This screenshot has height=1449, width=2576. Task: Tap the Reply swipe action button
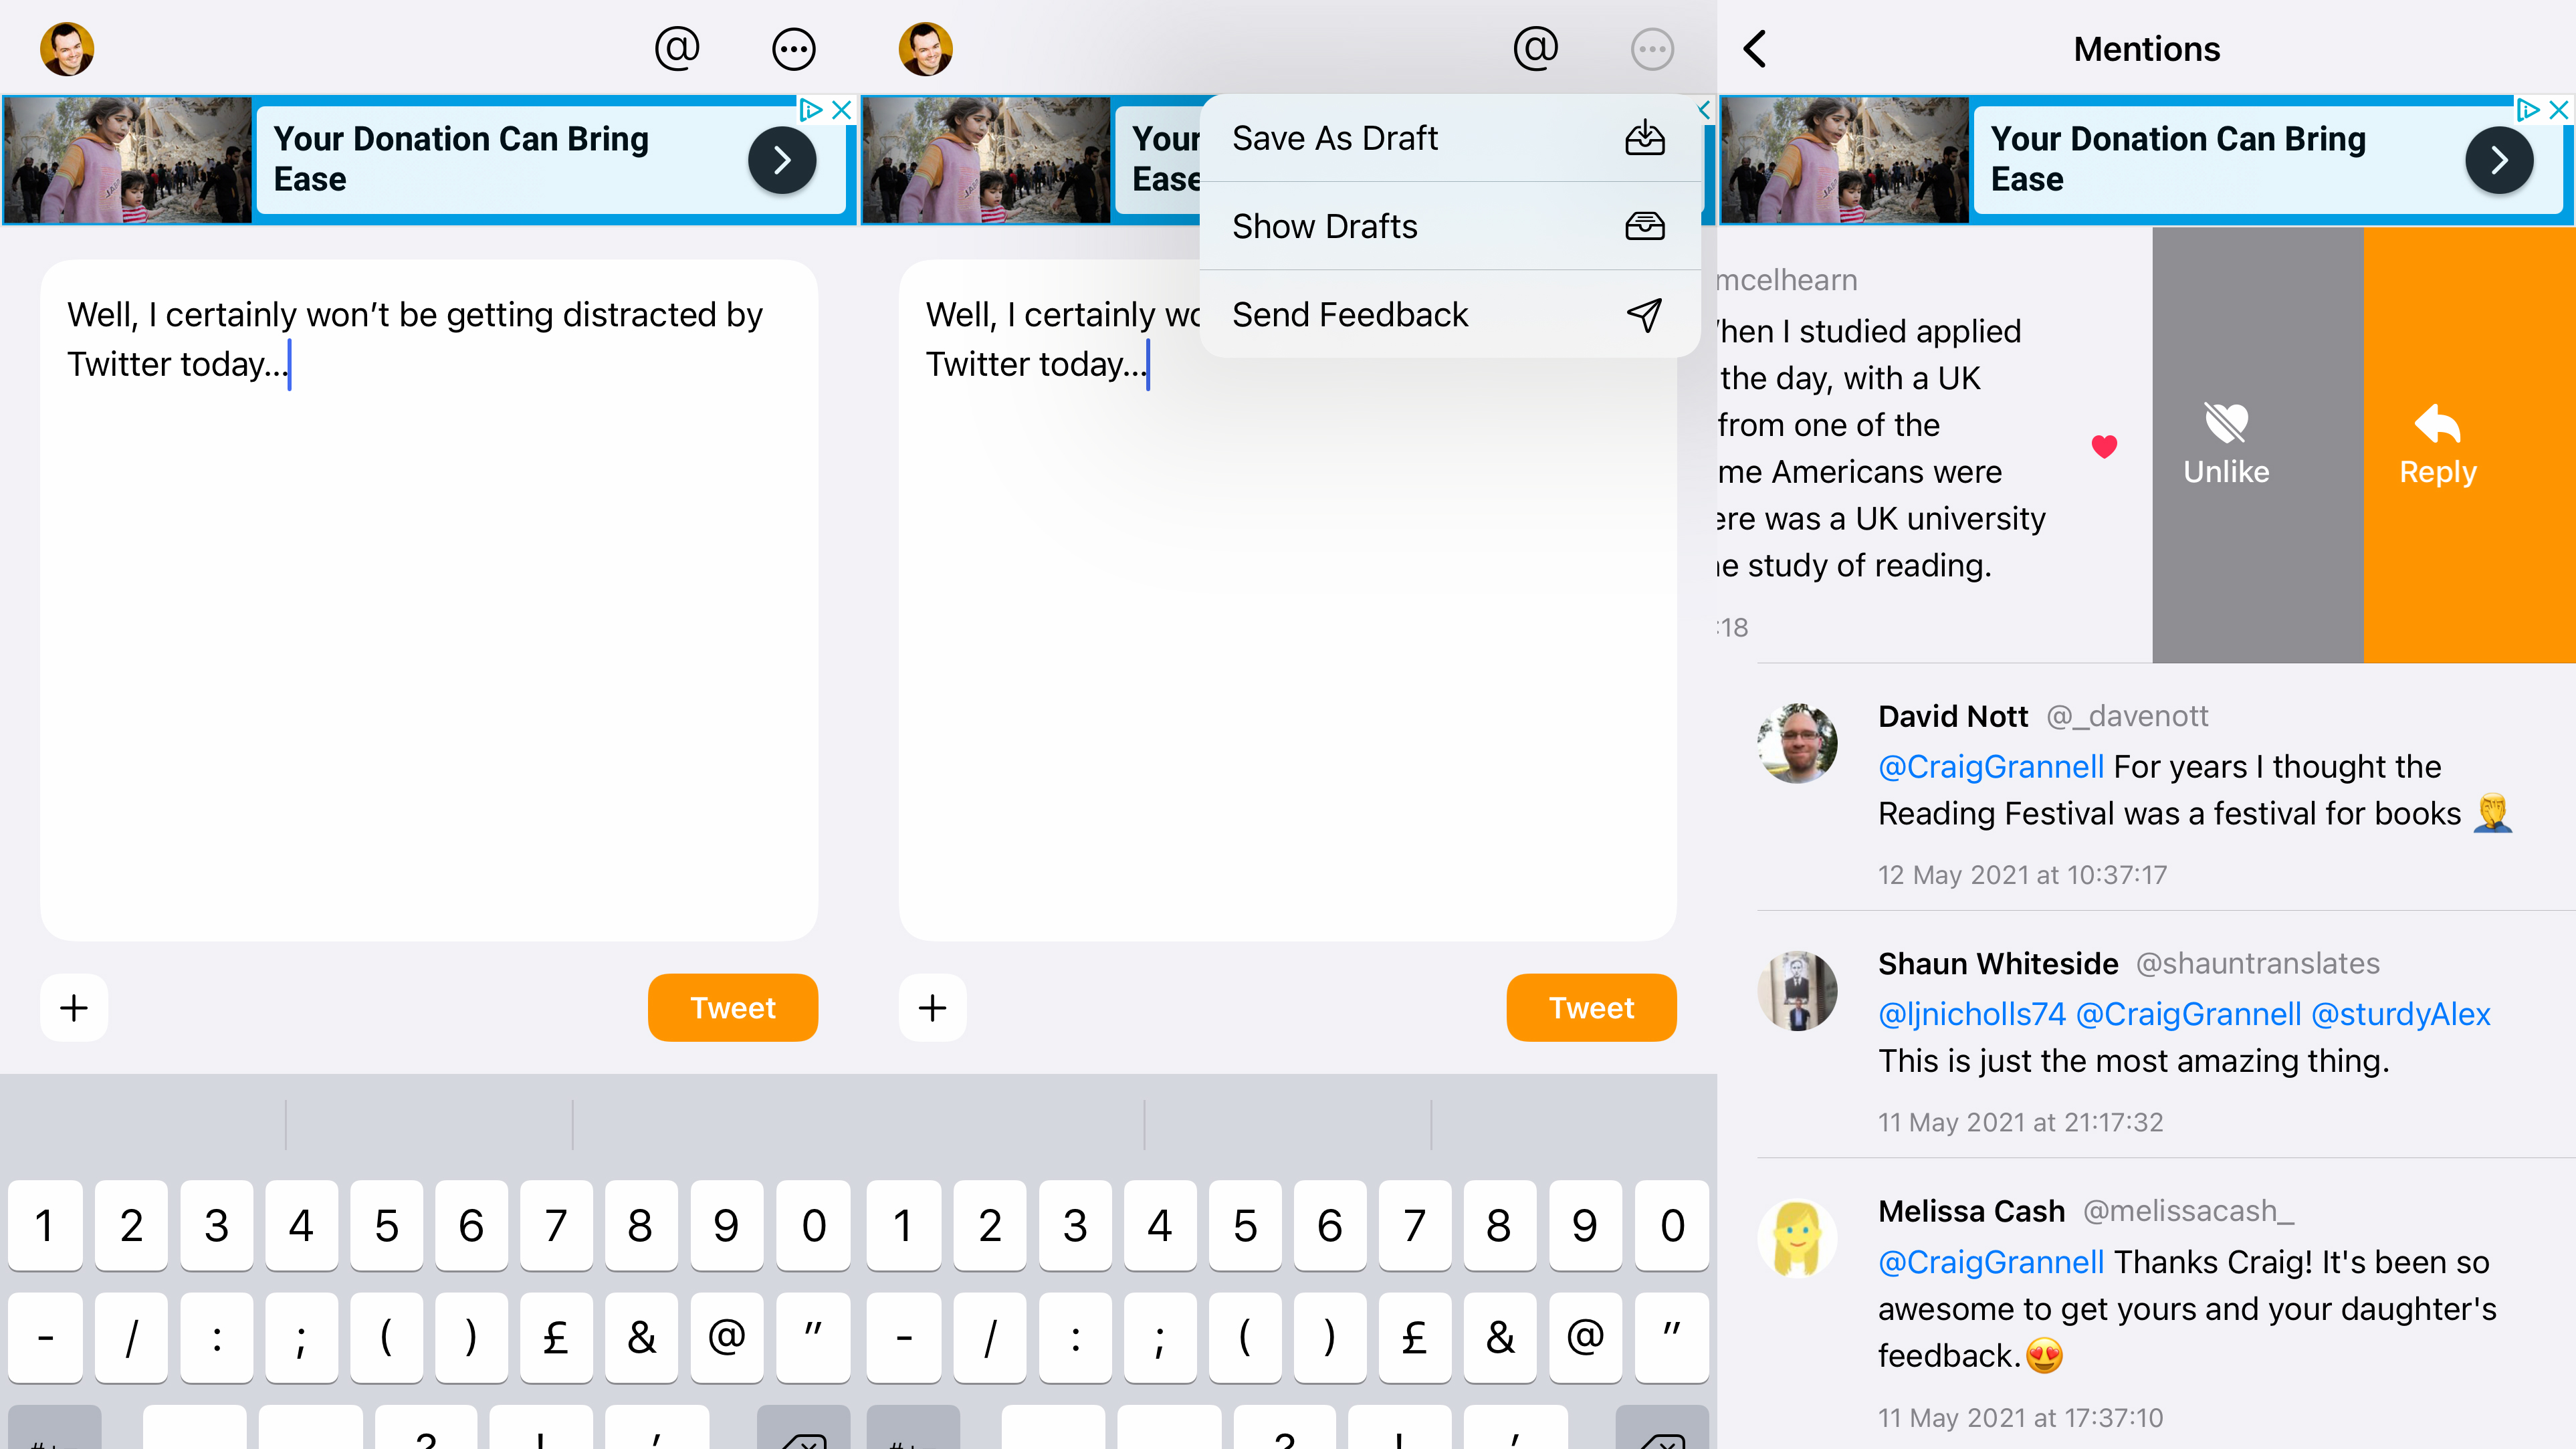2438,446
